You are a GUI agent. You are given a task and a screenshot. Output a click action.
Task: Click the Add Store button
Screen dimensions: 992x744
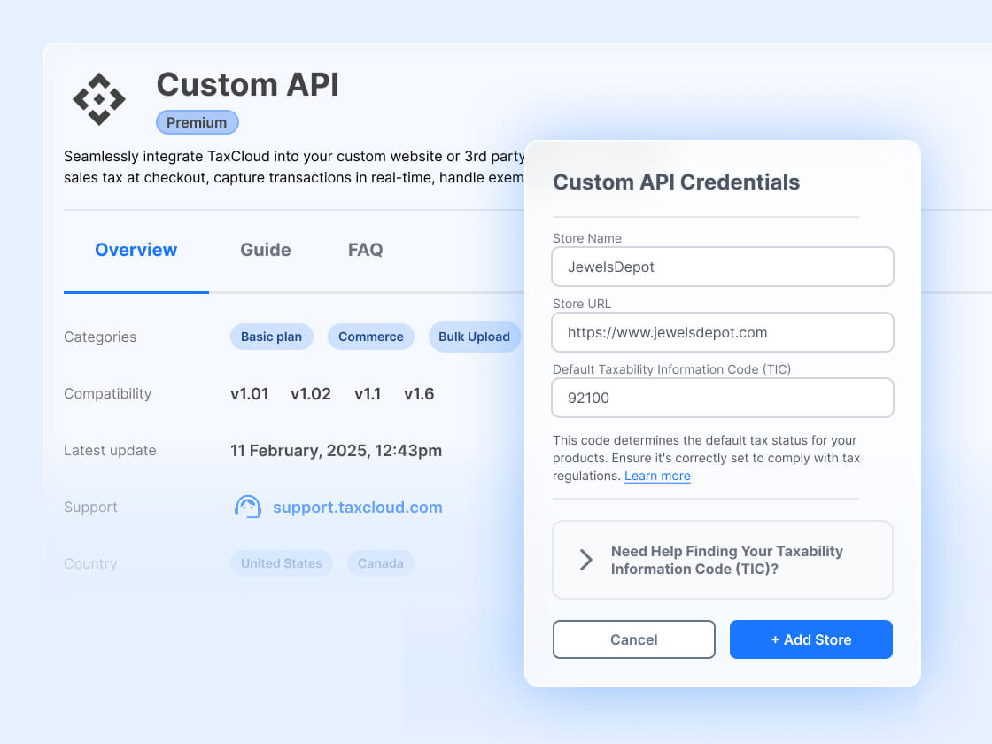(810, 639)
